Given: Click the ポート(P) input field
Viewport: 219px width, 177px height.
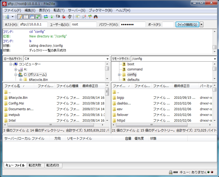Looking at the screenshot, I should pos(168,25).
